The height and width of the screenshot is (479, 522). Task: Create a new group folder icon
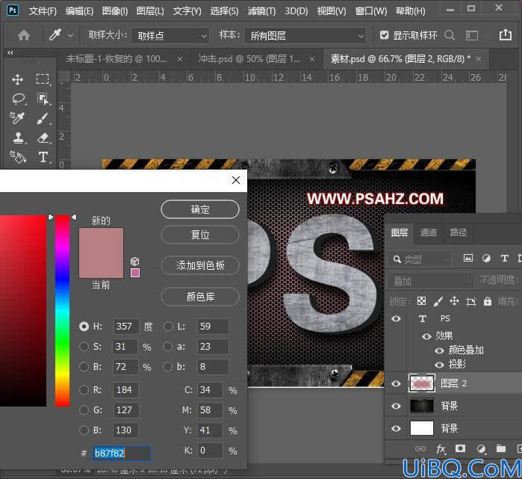(x=500, y=448)
